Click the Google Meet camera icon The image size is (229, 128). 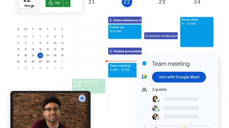pyautogui.click(x=144, y=77)
